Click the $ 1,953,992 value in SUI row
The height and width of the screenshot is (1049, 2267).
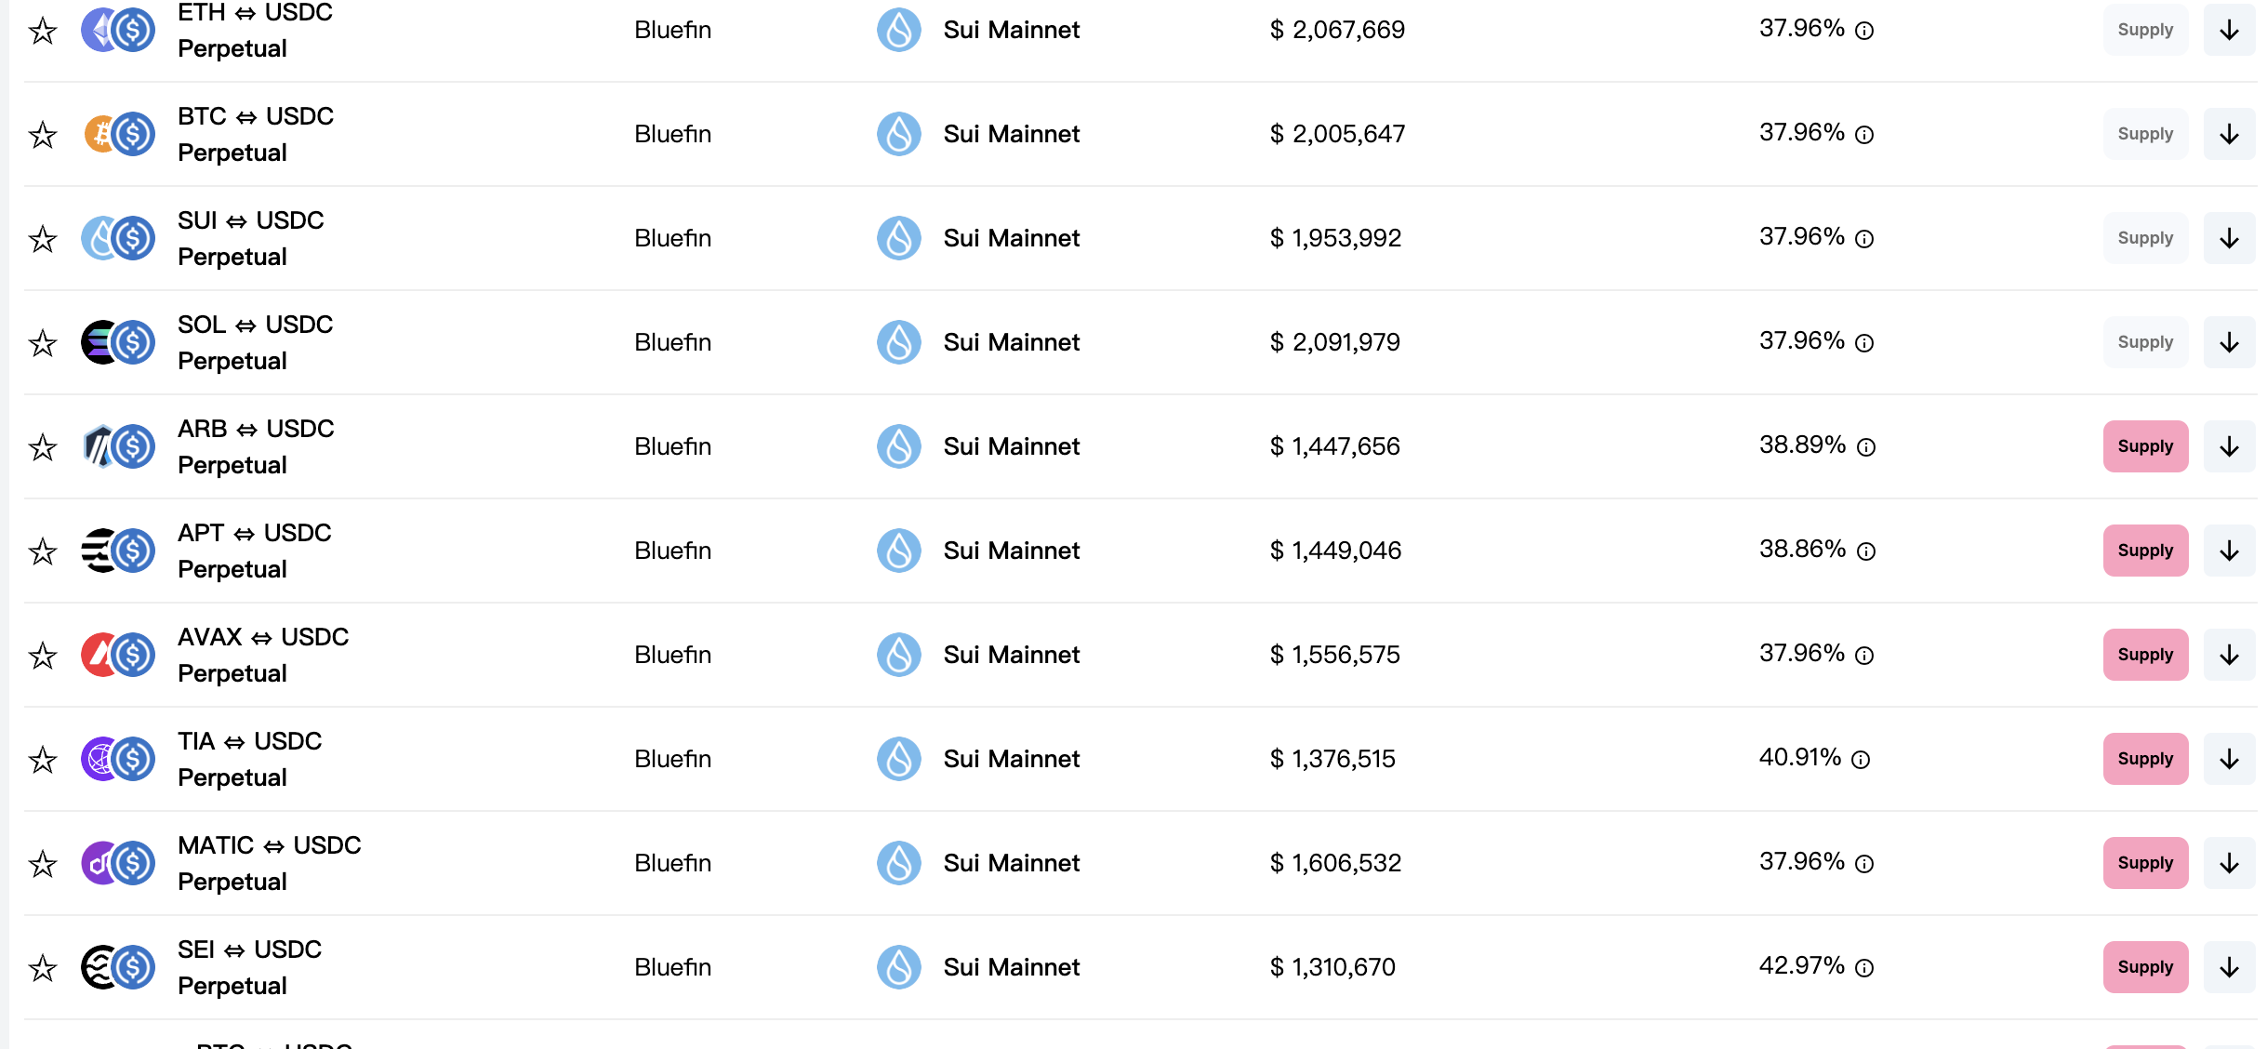coord(1335,238)
